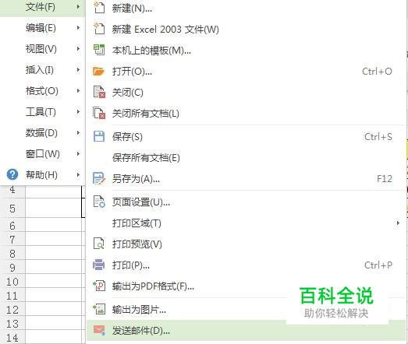The width and height of the screenshot is (408, 344).
Task: Select spreadsheet row header 13
Action: 12,323
